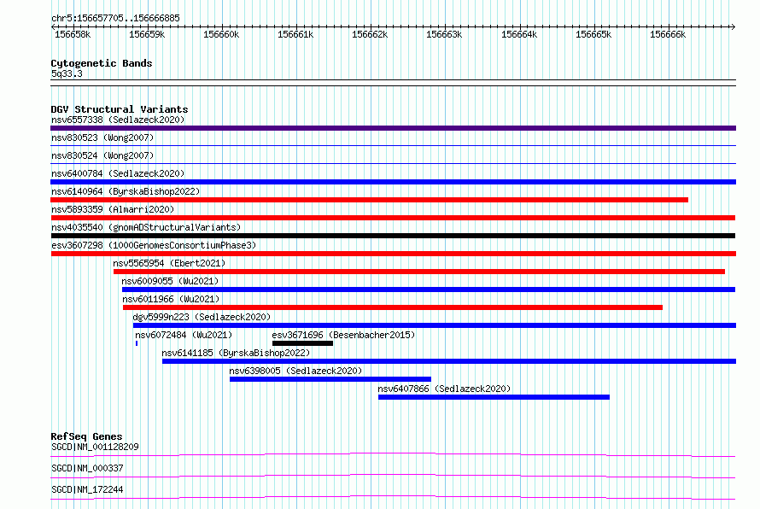Screen dimensions: 760x509
Task: Click the nsv6140964 (ByrskaBishop2022) label
Action: pos(126,191)
